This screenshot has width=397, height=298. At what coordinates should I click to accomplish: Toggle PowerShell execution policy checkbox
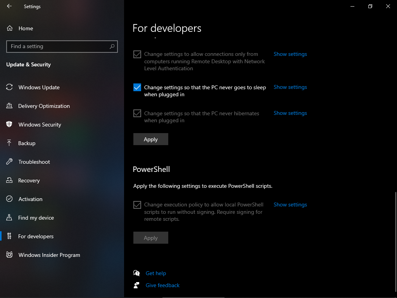[137, 205]
